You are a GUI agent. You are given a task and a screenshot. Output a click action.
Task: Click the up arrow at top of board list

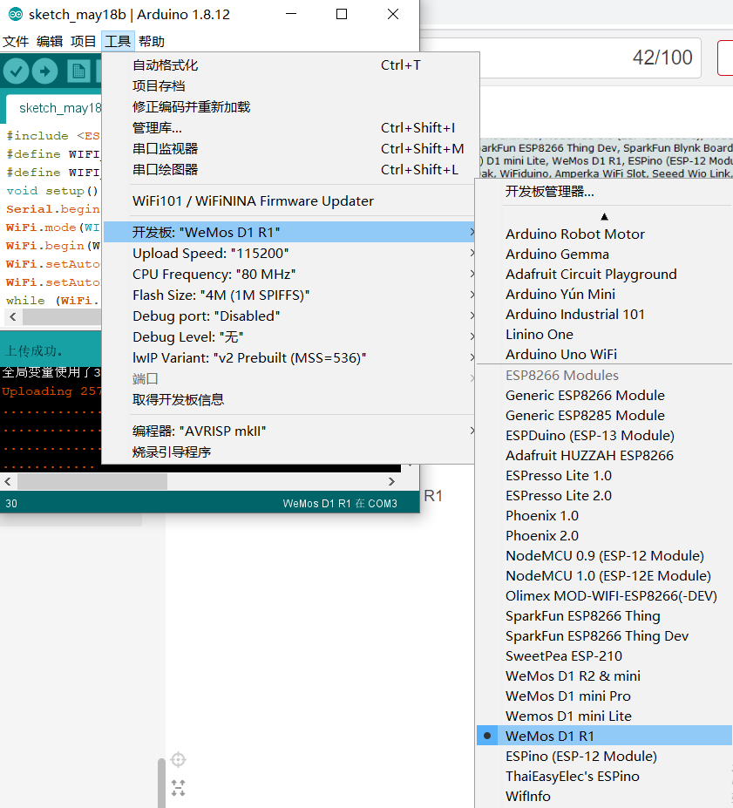coord(604,216)
